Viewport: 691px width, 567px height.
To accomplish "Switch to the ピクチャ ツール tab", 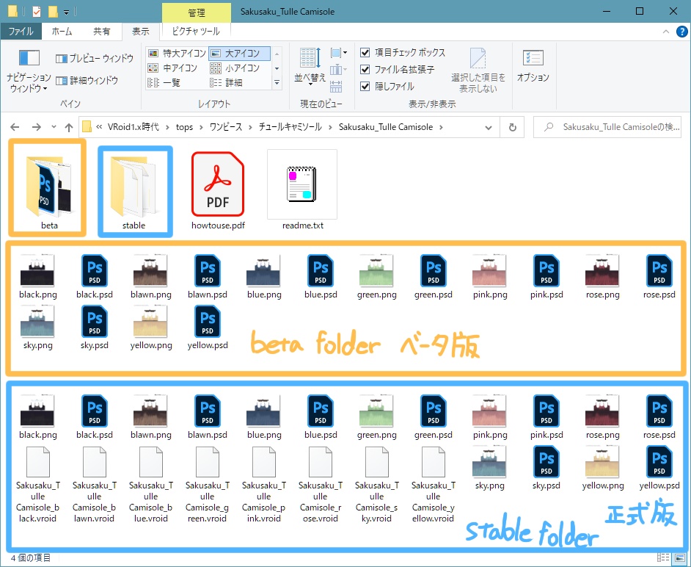I will [196, 32].
